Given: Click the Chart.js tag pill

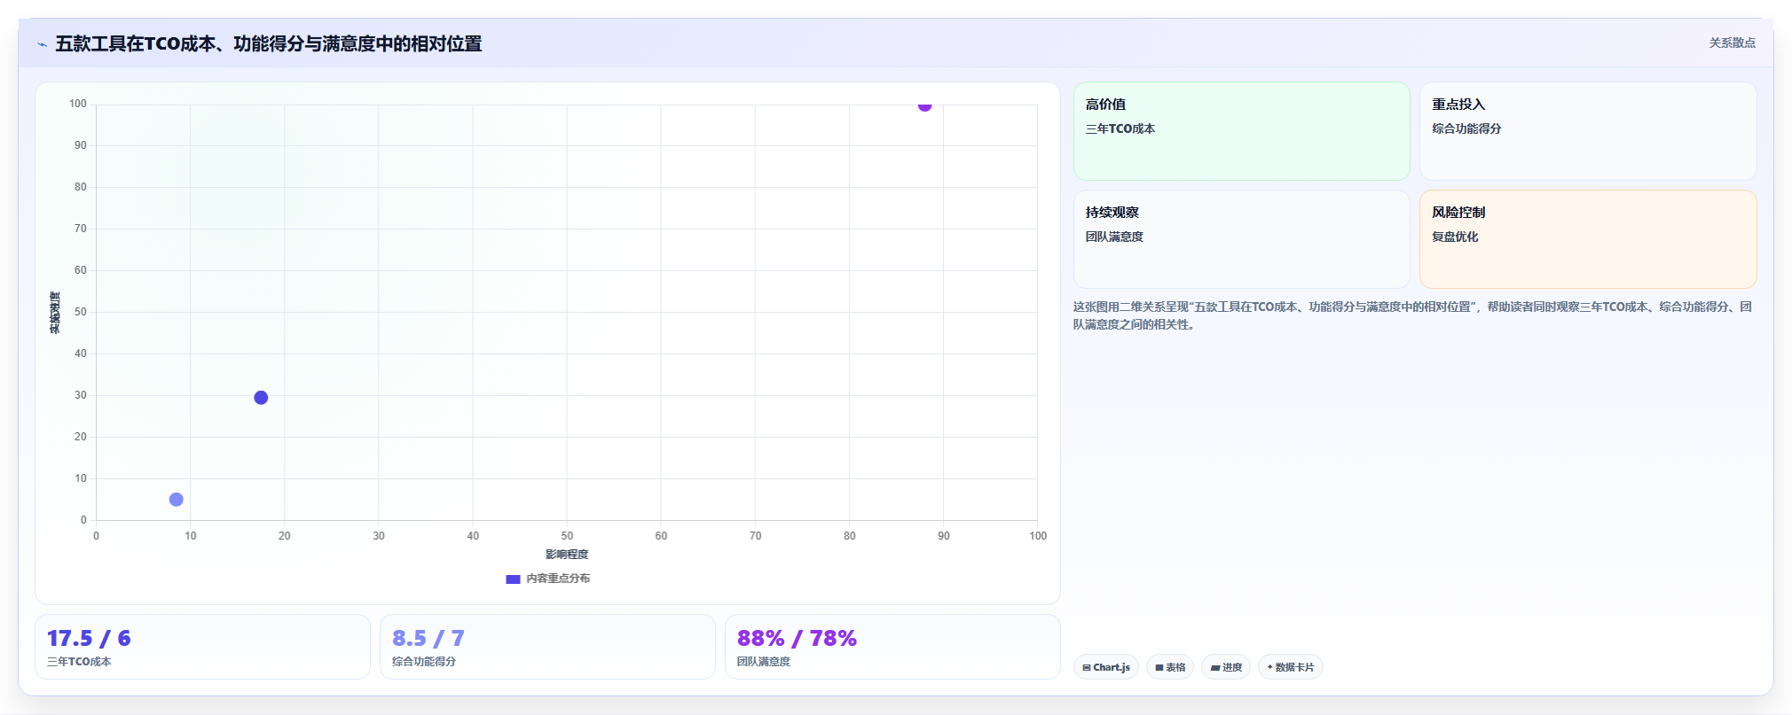Looking at the screenshot, I should pyautogui.click(x=1106, y=667).
